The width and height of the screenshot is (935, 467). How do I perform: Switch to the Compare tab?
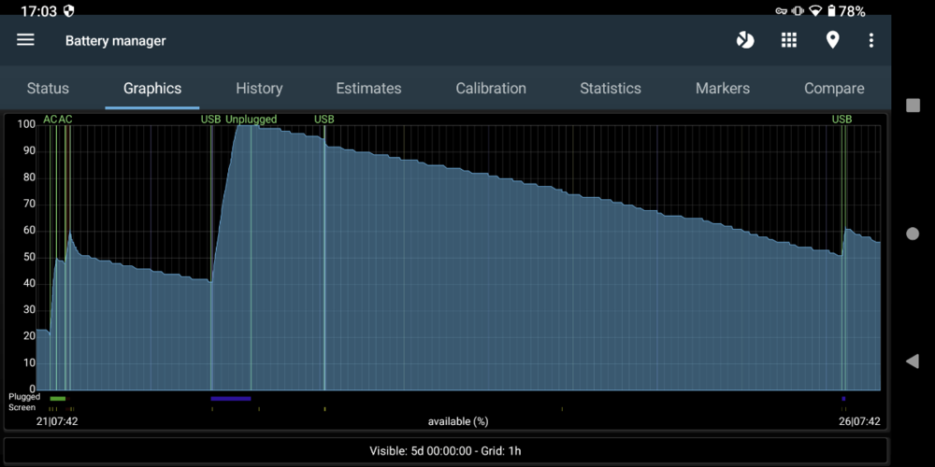click(834, 88)
